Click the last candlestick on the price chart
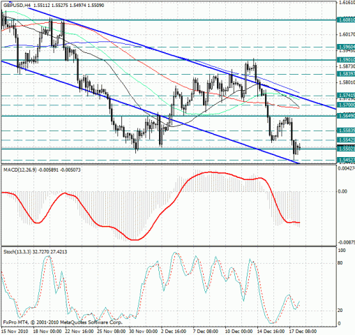 [300, 147]
